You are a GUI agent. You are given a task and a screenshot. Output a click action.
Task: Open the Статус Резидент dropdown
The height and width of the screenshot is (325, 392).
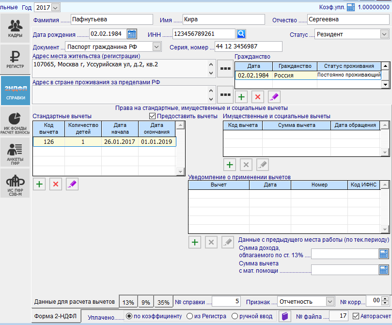tap(384, 34)
